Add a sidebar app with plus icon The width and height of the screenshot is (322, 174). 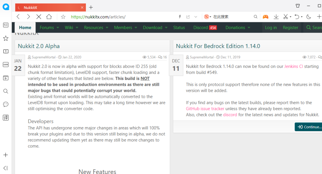coord(6,155)
